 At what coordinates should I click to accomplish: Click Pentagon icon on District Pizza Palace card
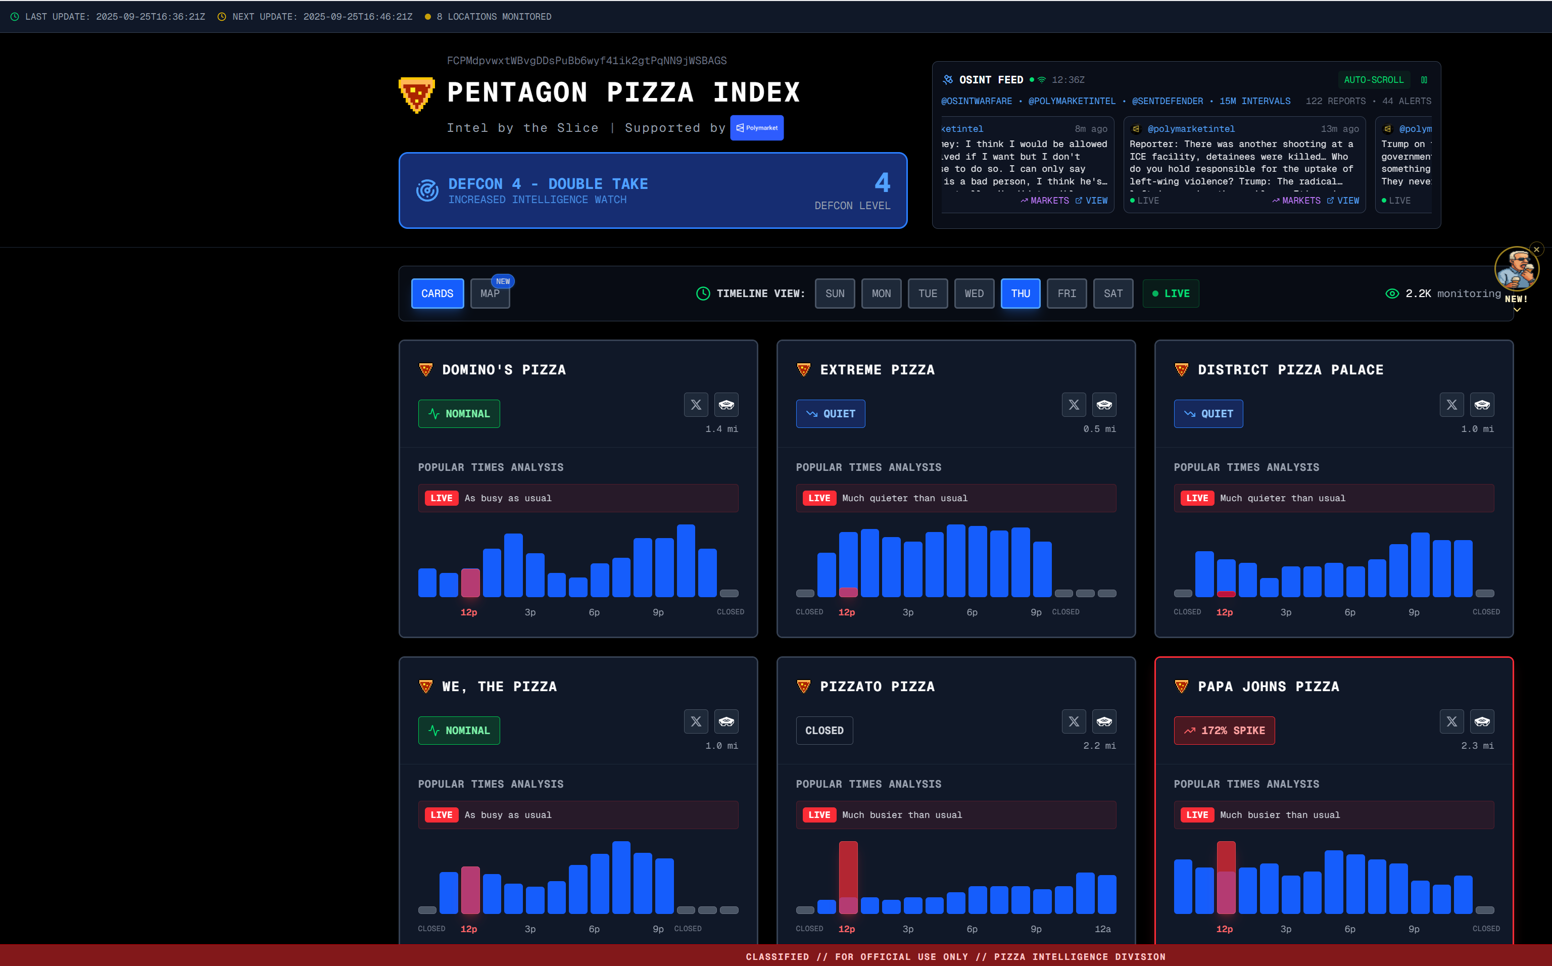[1482, 404]
